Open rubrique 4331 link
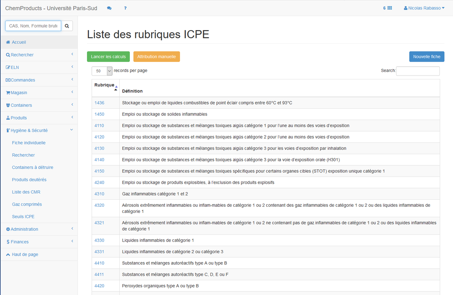This screenshot has width=453, height=295. (x=100, y=252)
